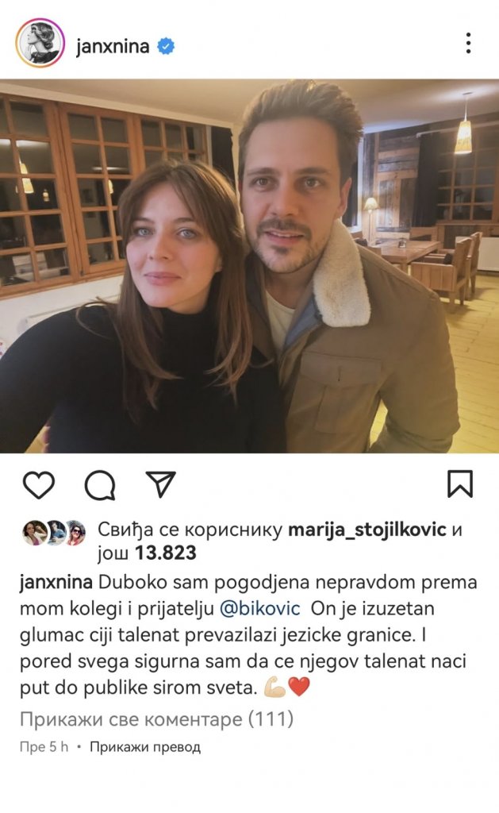
Task: Open marija_stojilkovic profile from likes
Action: pyautogui.click(x=367, y=530)
